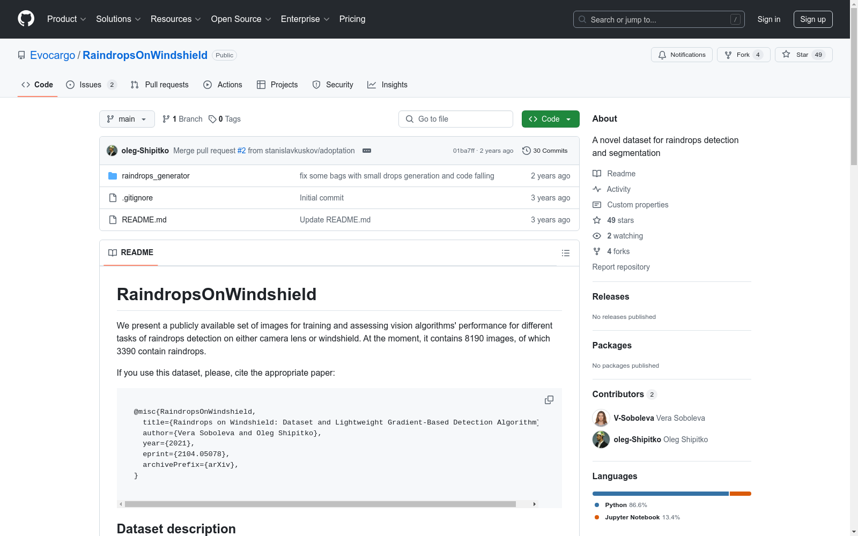Screen dimensions: 858x536
Task: Click the .gitignore file icon
Action: pyautogui.click(x=113, y=198)
